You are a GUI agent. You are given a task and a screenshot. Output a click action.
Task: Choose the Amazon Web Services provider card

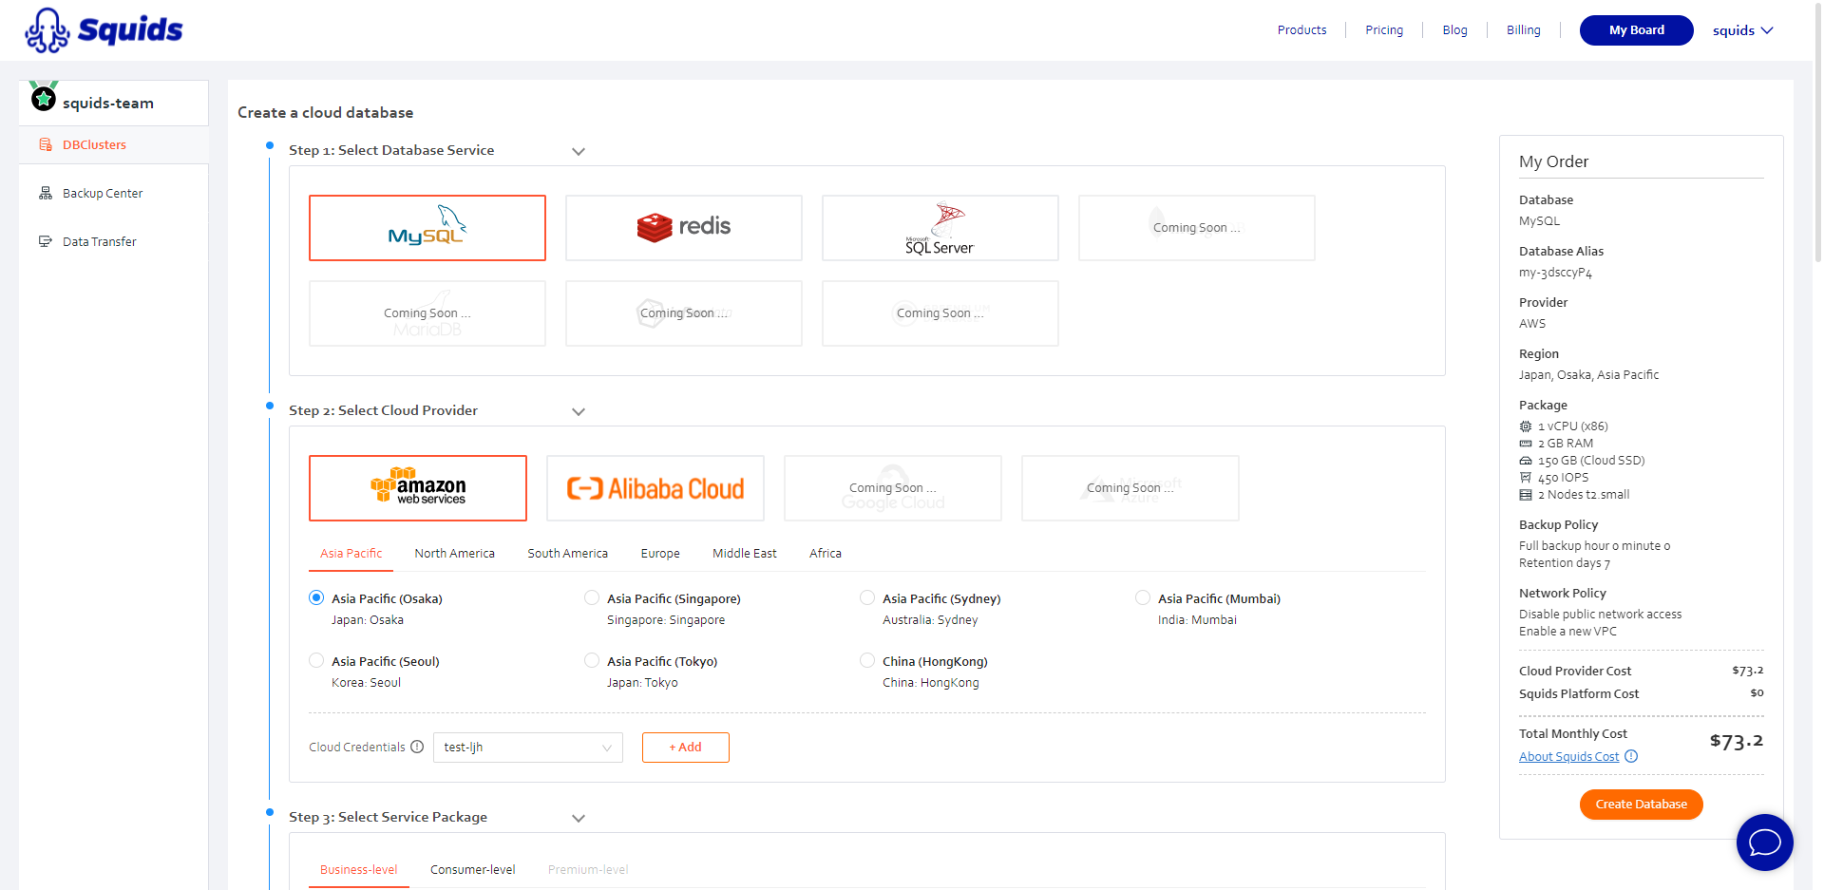418,488
